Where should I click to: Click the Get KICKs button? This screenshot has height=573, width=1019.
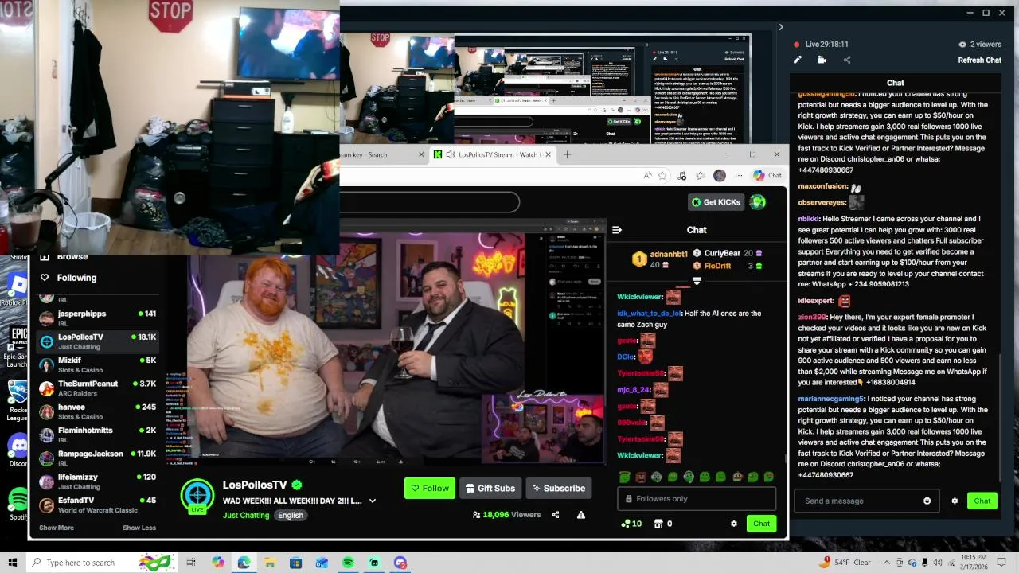pos(716,202)
